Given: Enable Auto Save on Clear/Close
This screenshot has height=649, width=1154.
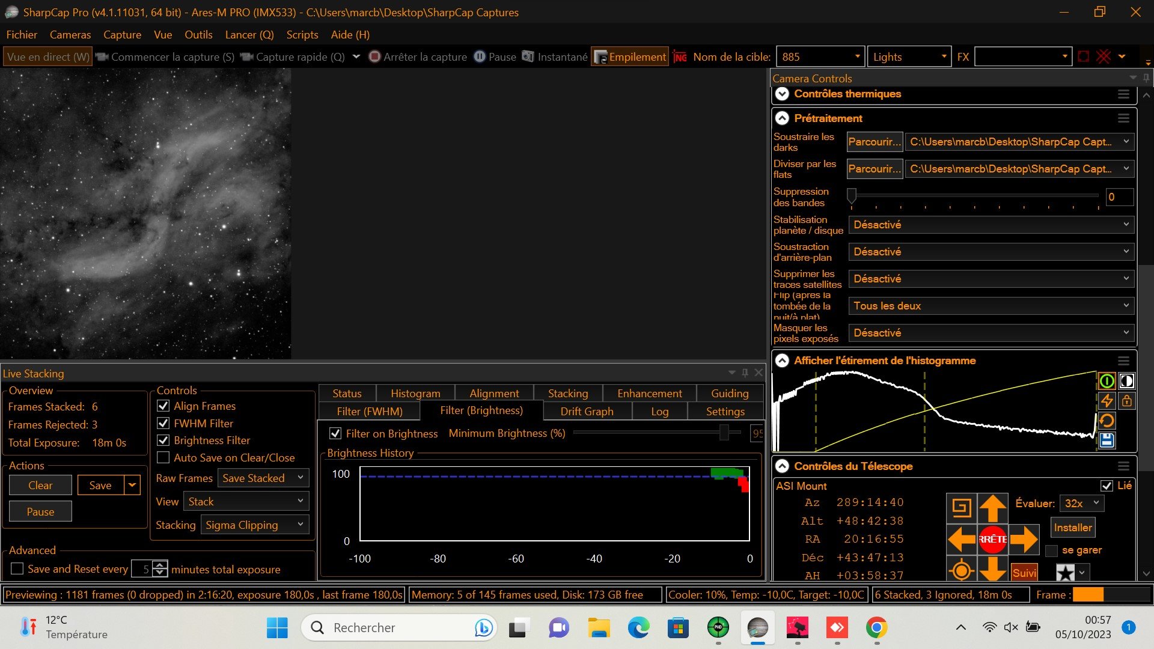Looking at the screenshot, I should (x=163, y=458).
